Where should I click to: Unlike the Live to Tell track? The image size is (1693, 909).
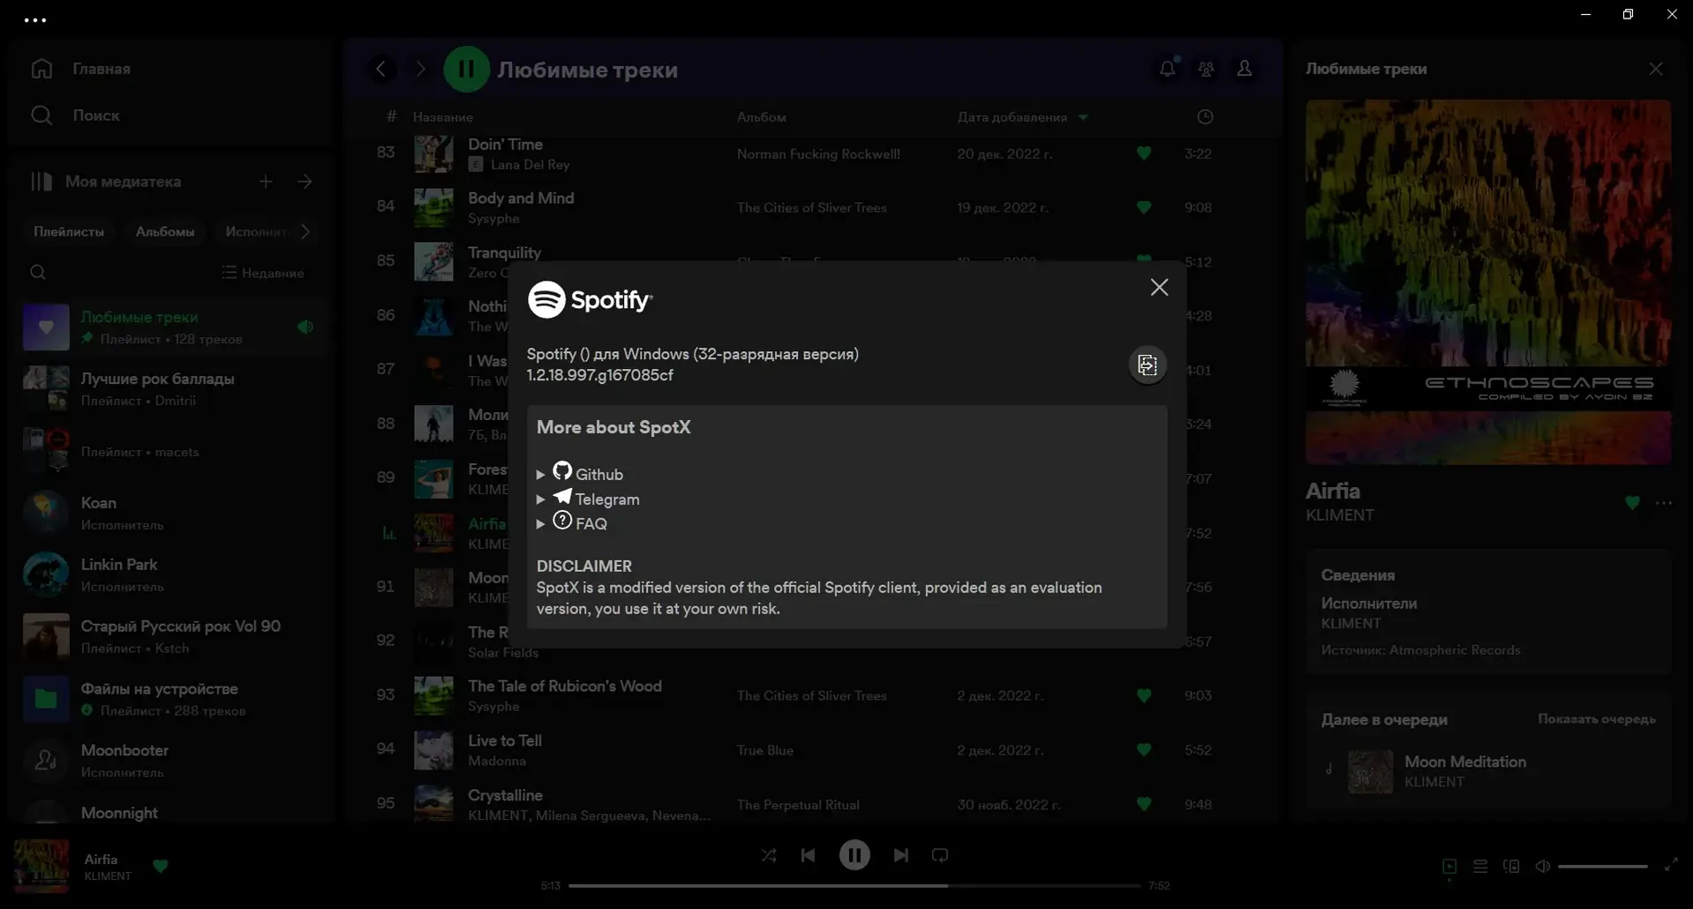point(1144,750)
